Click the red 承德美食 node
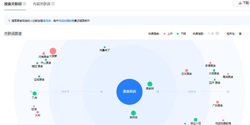250x125 pixels. pos(210,63)
